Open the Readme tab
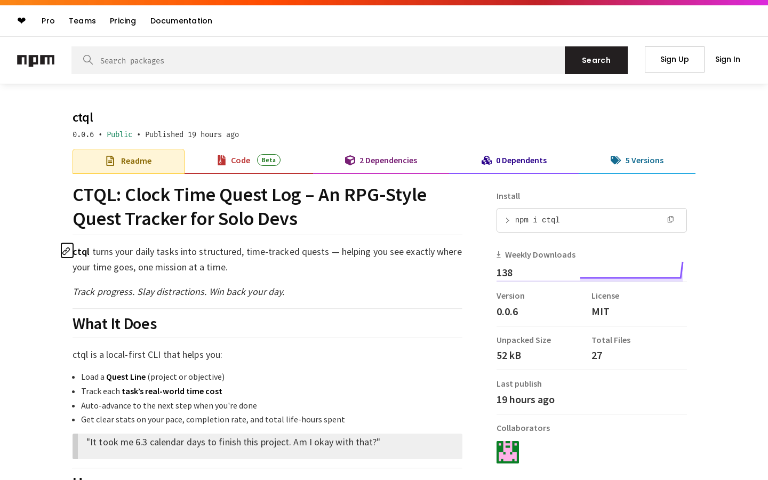The height and width of the screenshot is (480, 768). pos(129,161)
